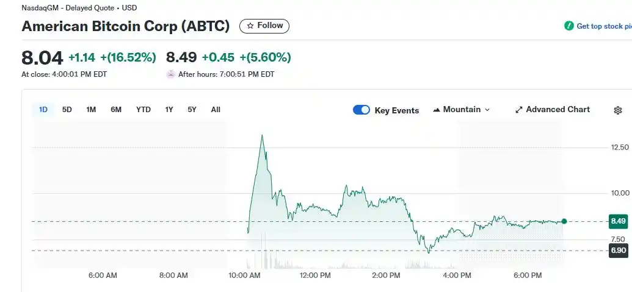Screen dimensions: 632x292
Task: Toggle the Key Events switch off
Action: 361,110
